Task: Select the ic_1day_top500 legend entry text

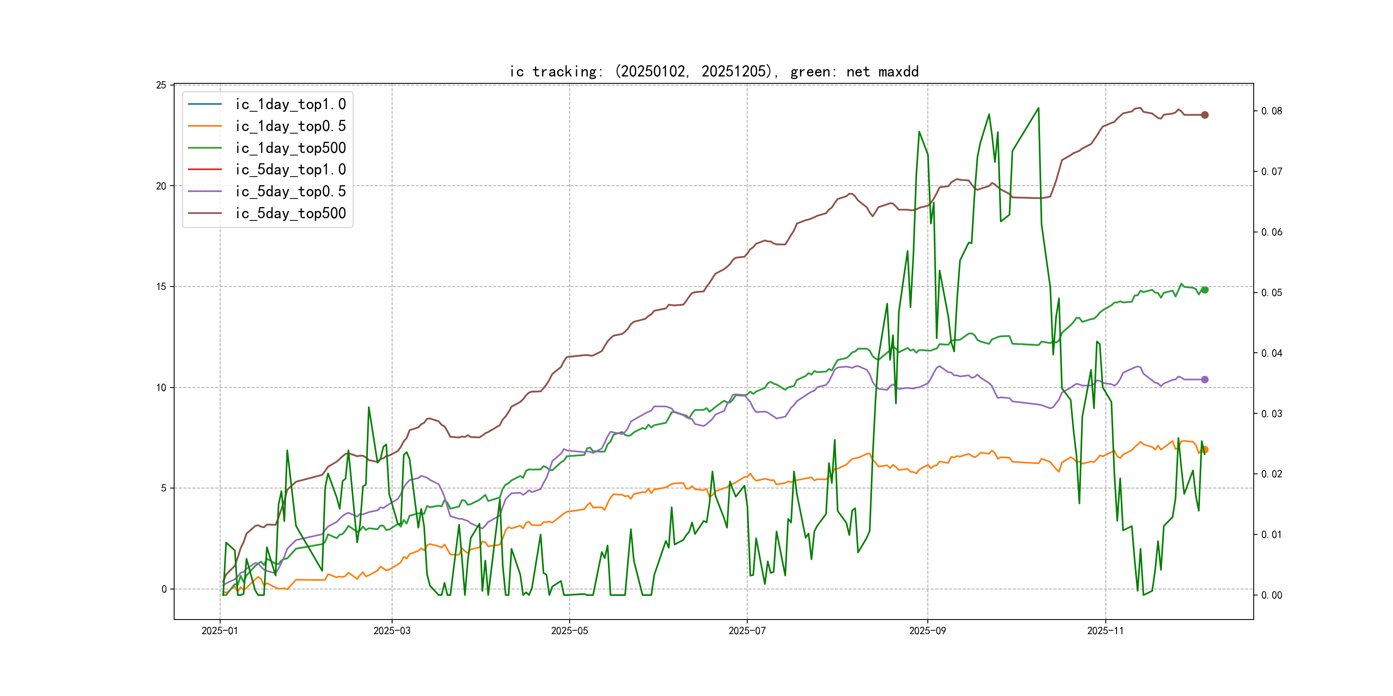Action: pyautogui.click(x=290, y=148)
